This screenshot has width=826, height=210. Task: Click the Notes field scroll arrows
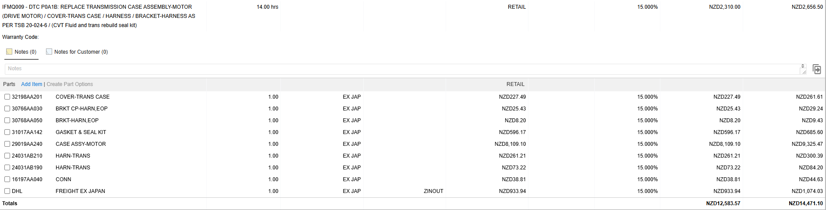803,66
